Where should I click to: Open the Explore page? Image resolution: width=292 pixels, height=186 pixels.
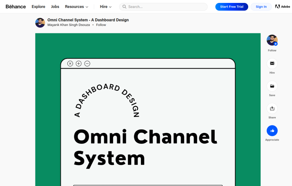tap(38, 7)
